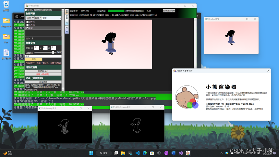Click the 新增Object button
The image size is (279, 157).
[x=43, y=71]
